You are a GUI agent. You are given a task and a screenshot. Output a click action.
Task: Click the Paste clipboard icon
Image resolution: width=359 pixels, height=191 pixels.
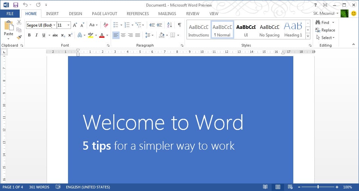point(9,25)
